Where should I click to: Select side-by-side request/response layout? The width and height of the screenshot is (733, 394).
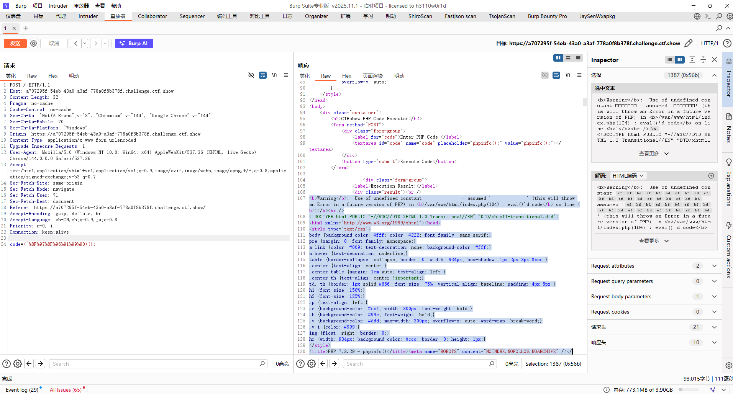558,58
